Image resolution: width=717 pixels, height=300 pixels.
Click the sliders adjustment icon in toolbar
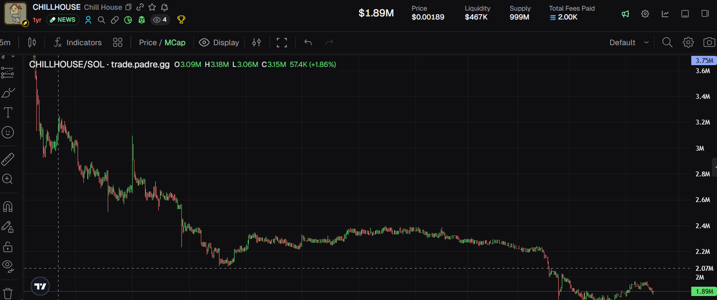257,42
